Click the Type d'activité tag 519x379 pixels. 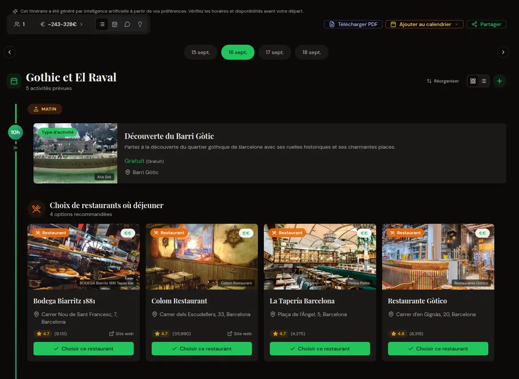[x=58, y=132]
